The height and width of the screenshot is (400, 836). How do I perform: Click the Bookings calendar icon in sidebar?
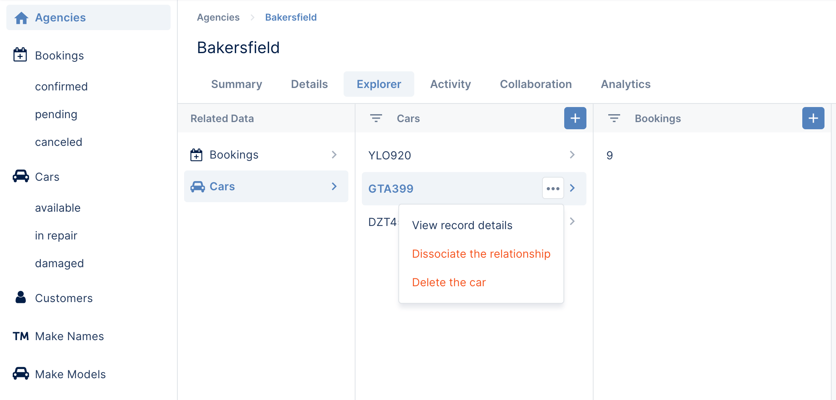pyautogui.click(x=20, y=55)
